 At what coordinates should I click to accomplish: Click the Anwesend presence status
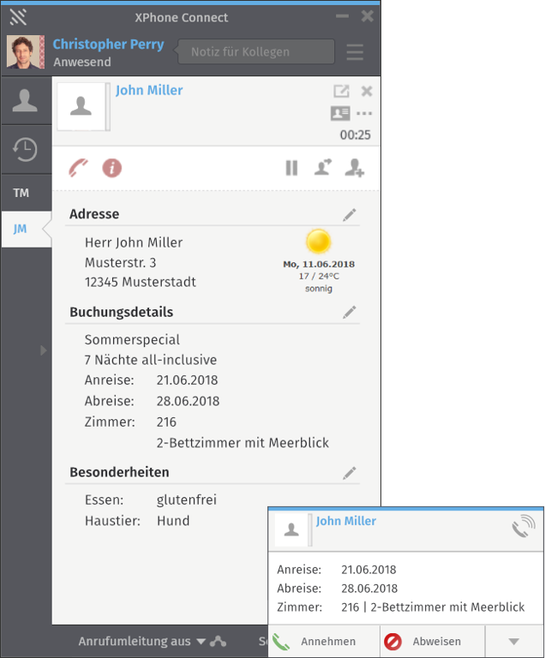click(x=82, y=62)
